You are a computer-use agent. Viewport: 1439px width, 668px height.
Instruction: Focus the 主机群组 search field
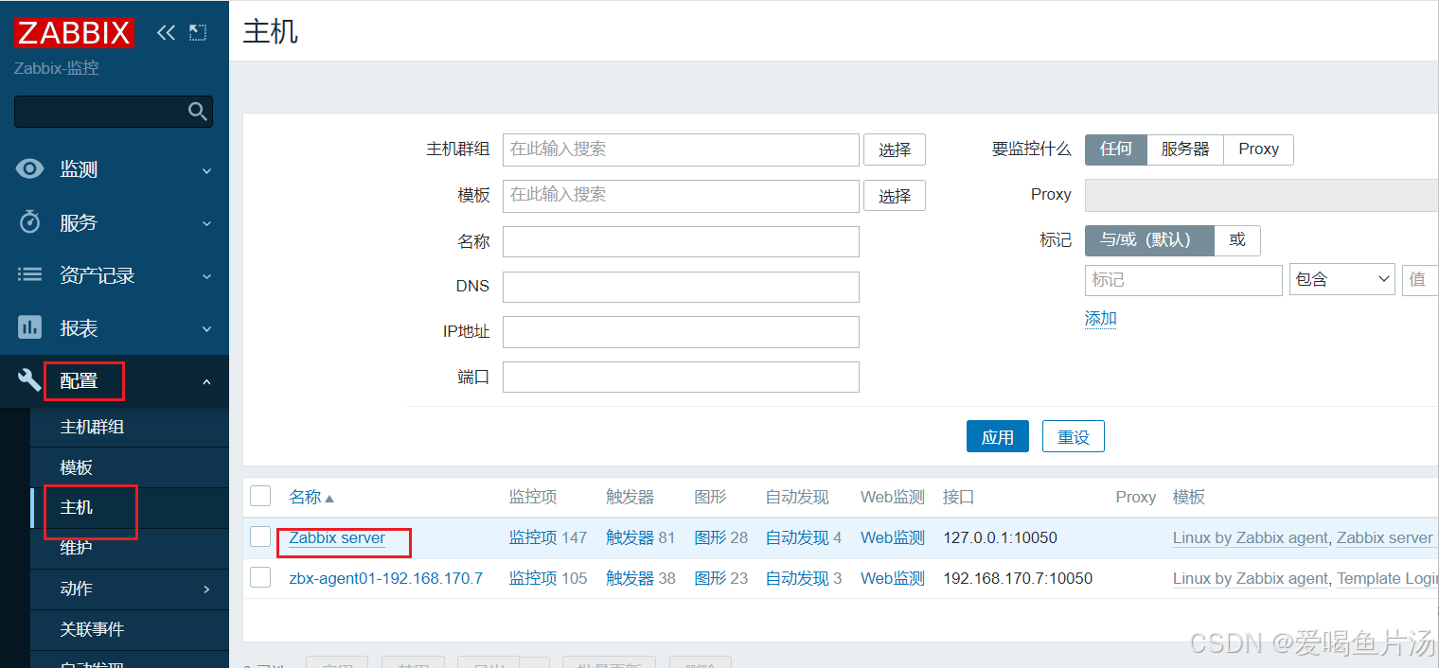coord(681,149)
